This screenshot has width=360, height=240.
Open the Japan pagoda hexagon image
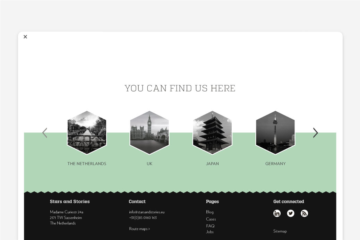pos(212,132)
